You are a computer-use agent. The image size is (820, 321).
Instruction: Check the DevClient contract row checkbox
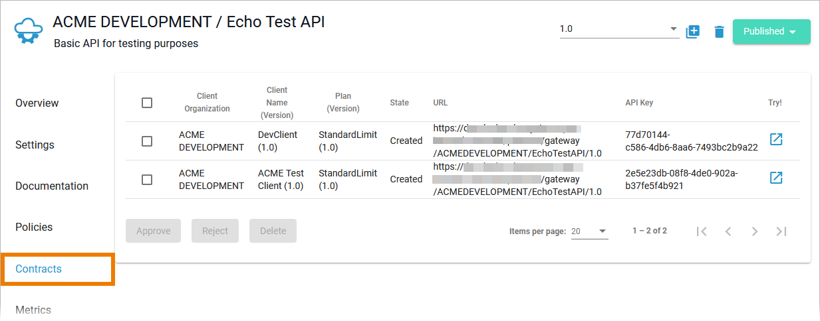pos(147,141)
